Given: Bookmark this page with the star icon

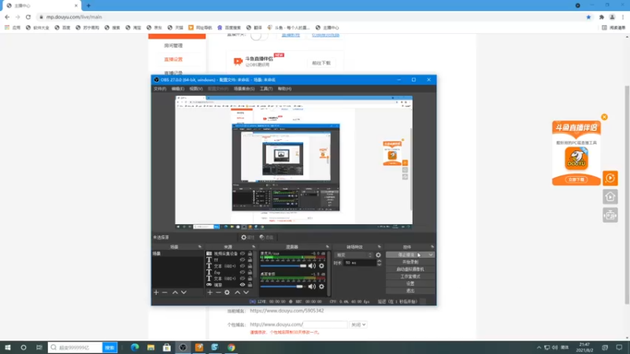Looking at the screenshot, I should click(x=588, y=17).
